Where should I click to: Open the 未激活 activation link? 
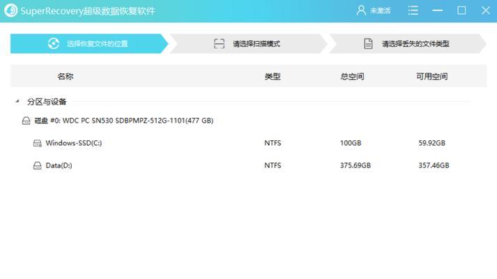click(380, 10)
